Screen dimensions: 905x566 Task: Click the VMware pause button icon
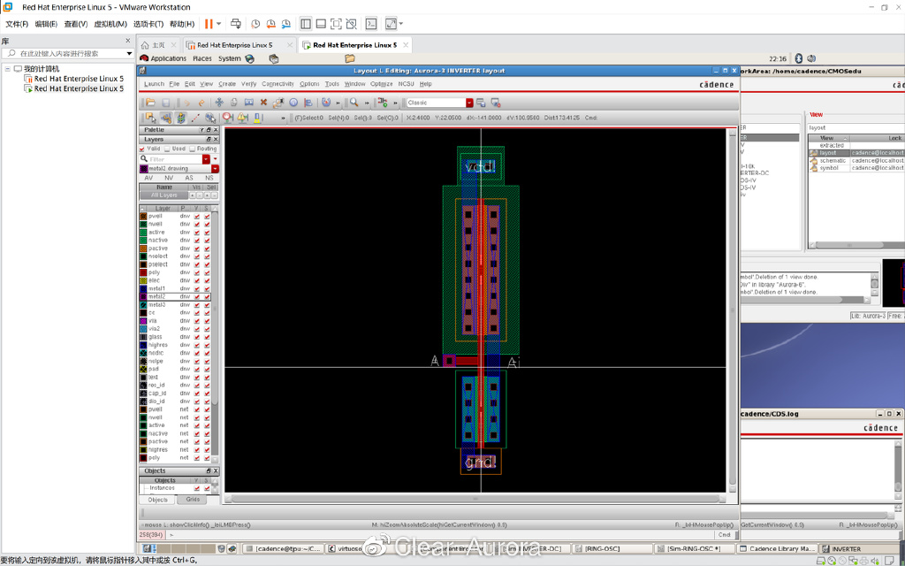(x=209, y=24)
